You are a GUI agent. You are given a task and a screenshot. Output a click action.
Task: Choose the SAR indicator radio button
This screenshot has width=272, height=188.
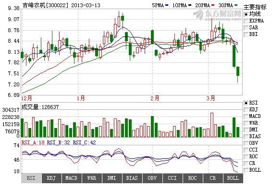coord(246,28)
